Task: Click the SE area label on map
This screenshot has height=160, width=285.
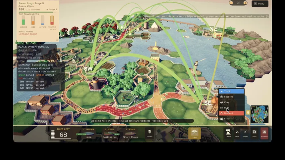Action: [x=207, y=103]
